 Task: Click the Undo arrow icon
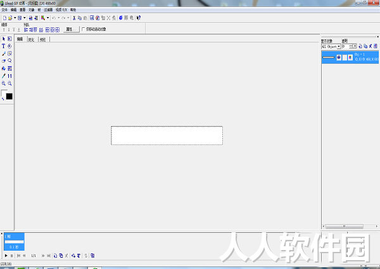coord(54,18)
